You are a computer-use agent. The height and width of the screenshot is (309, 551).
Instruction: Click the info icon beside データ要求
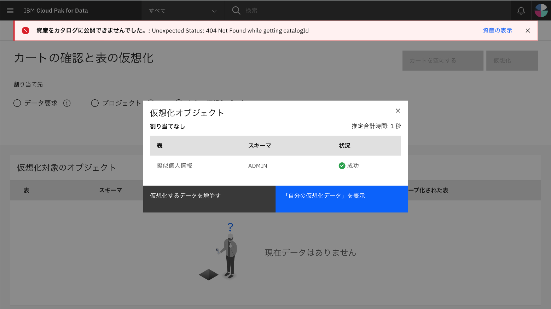[x=66, y=103]
